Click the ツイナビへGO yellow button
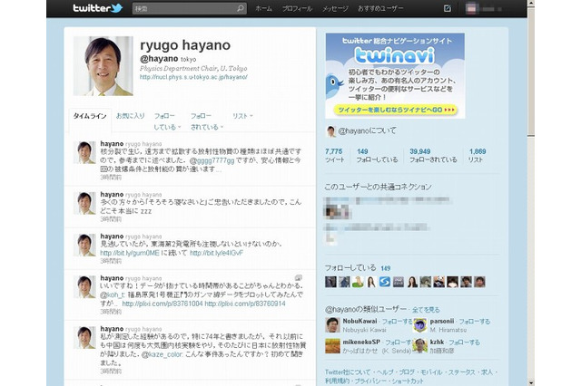The width and height of the screenshot is (581, 386). click(x=396, y=110)
